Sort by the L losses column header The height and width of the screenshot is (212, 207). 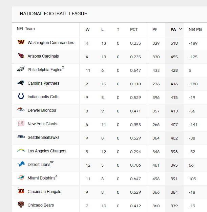(102, 29)
